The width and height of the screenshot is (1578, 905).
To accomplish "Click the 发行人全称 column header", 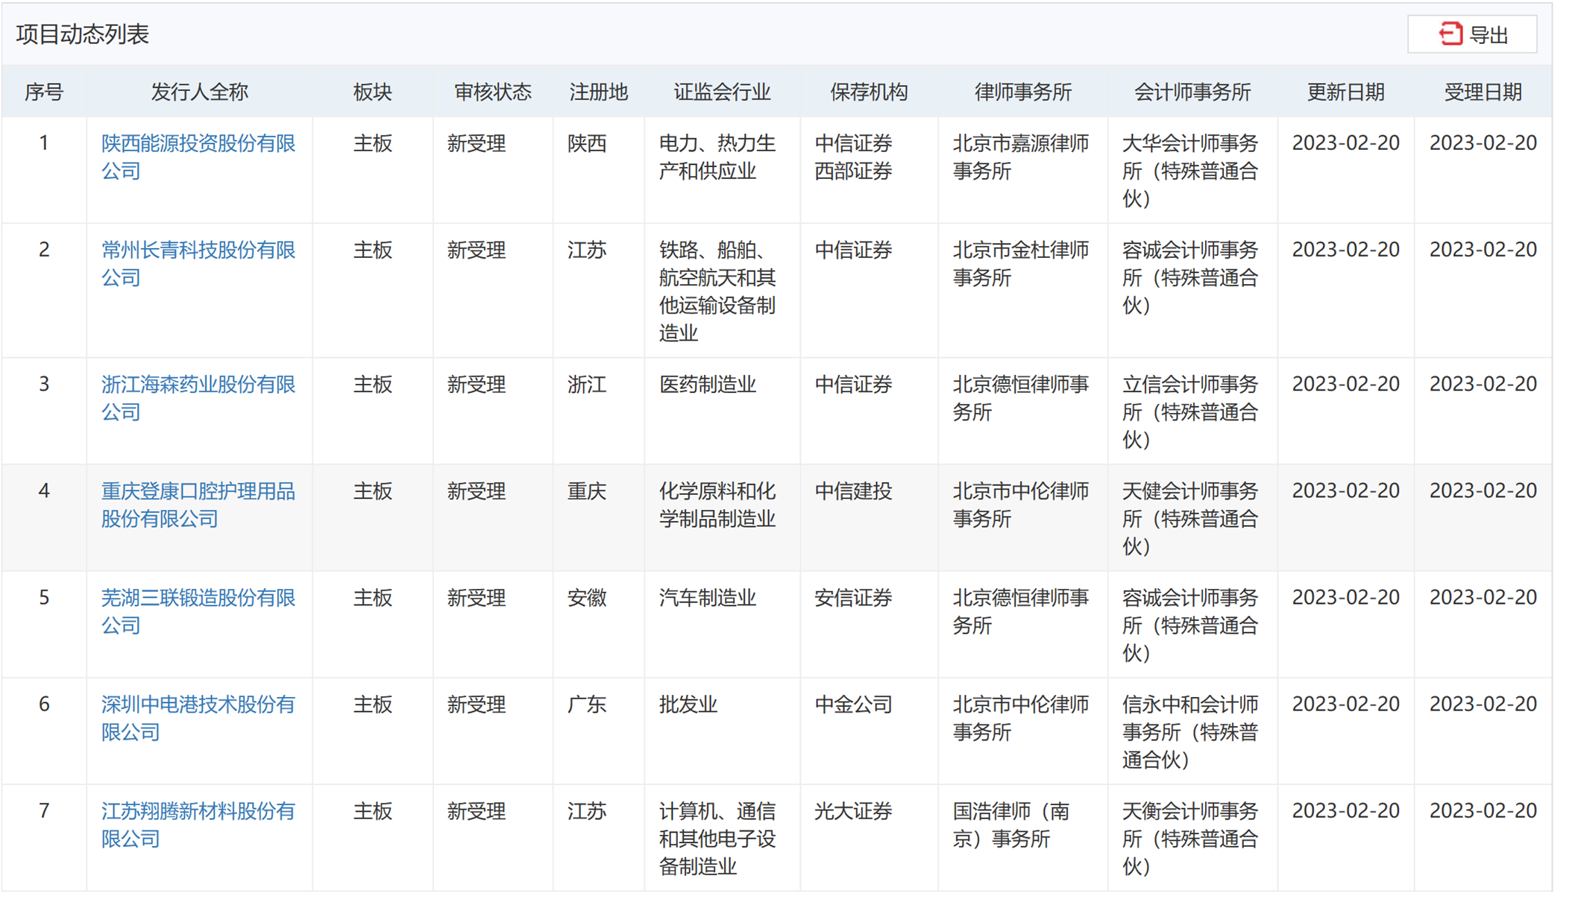I will click(199, 92).
